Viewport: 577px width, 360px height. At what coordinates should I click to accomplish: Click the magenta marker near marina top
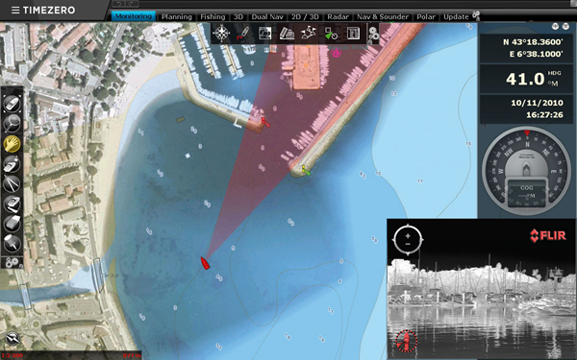[x=336, y=53]
